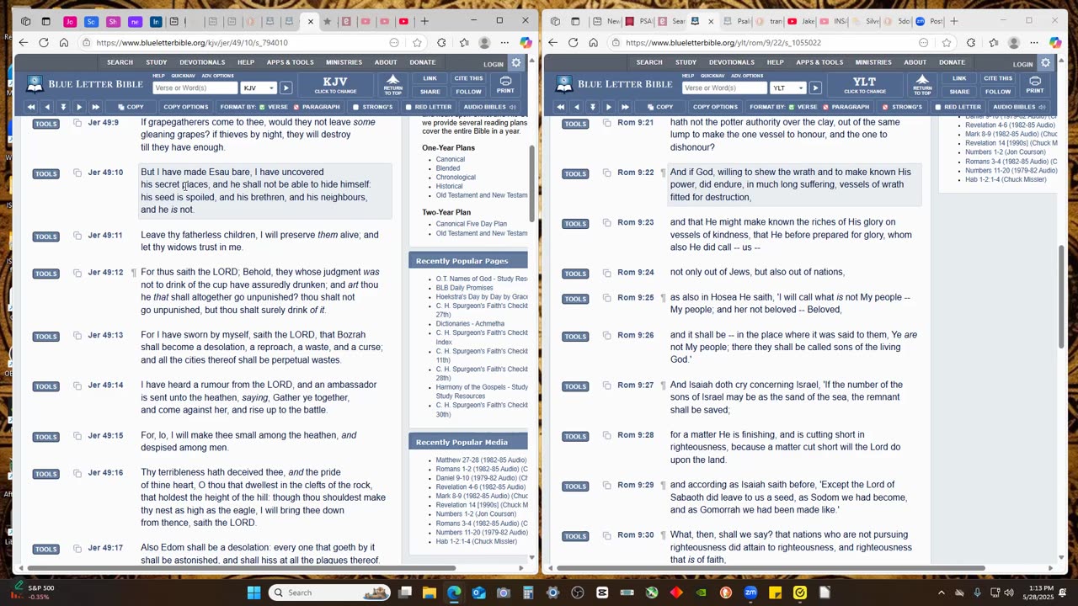Viewport: 1078px width, 606px height.
Task: Open Search menu in right window
Action: [x=649, y=62]
